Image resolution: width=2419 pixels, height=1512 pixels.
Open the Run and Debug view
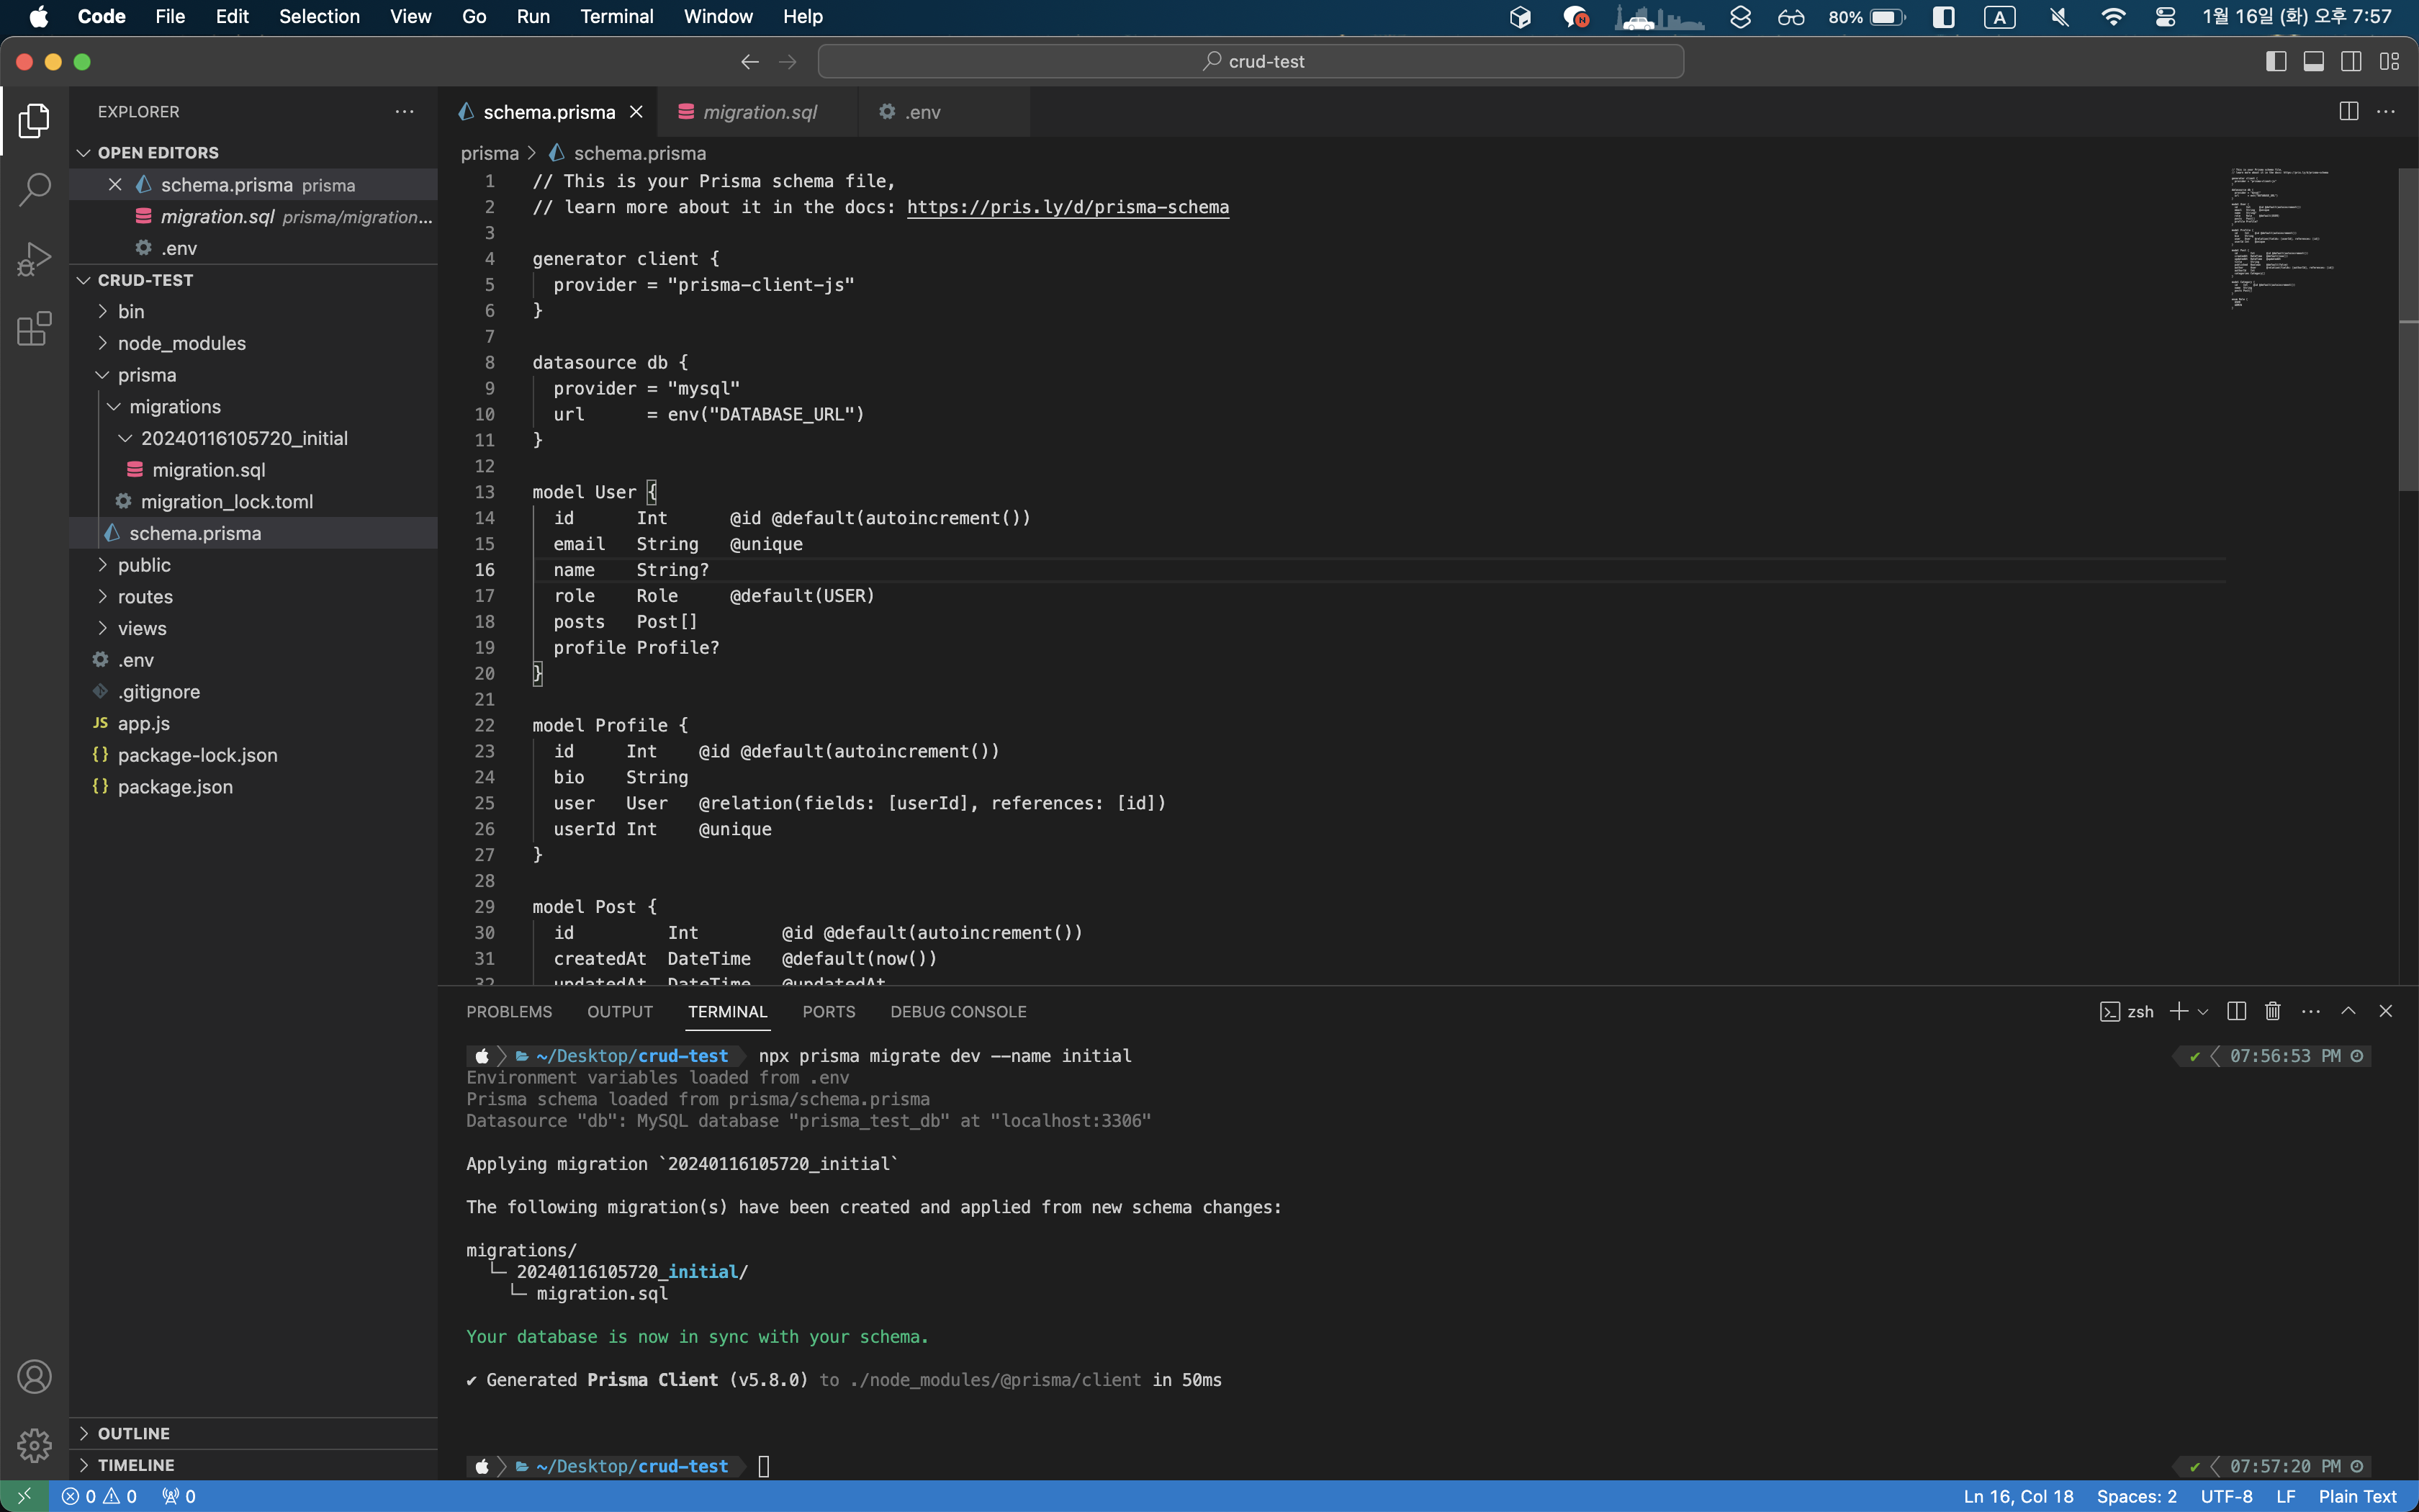tap(34, 259)
